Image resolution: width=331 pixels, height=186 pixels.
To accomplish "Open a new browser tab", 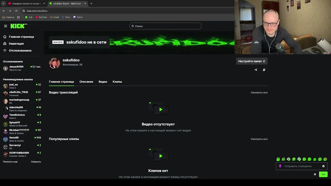I will [x=91, y=4].
